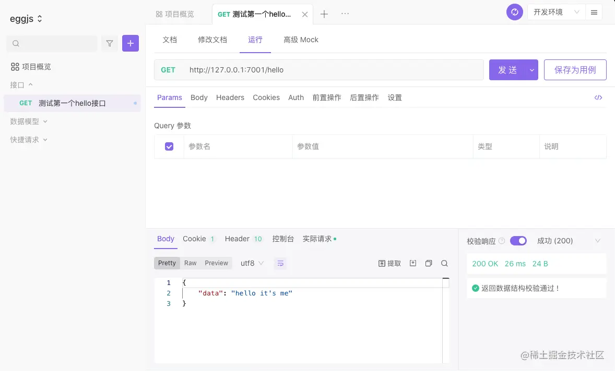Collapse the 接口 section
The height and width of the screenshot is (371, 615).
pyautogui.click(x=21, y=85)
